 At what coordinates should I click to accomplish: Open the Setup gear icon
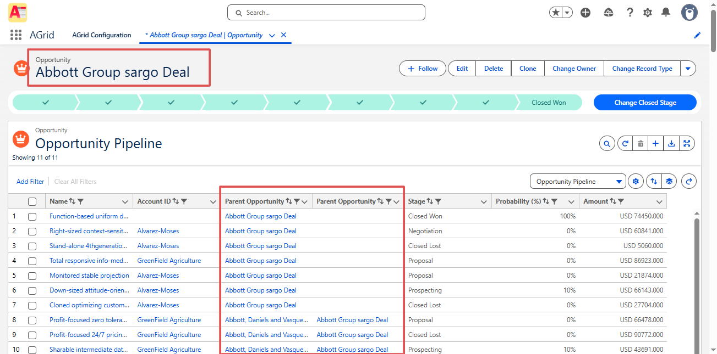[x=648, y=12]
